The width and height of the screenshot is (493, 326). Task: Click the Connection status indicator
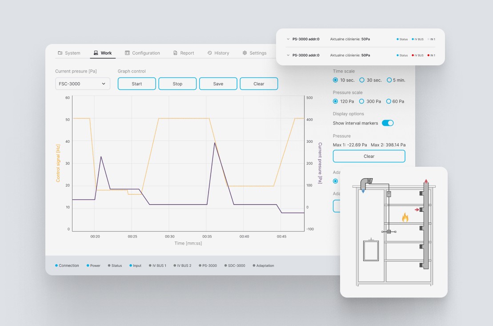point(67,266)
